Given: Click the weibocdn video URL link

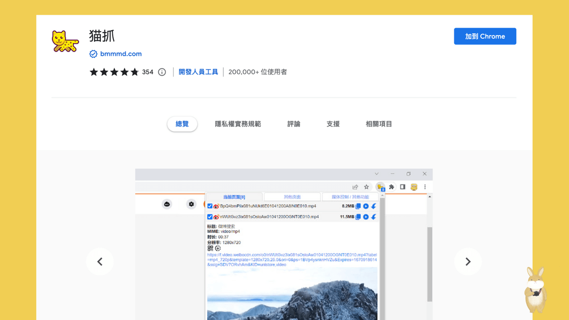Looking at the screenshot, I should coord(292,259).
